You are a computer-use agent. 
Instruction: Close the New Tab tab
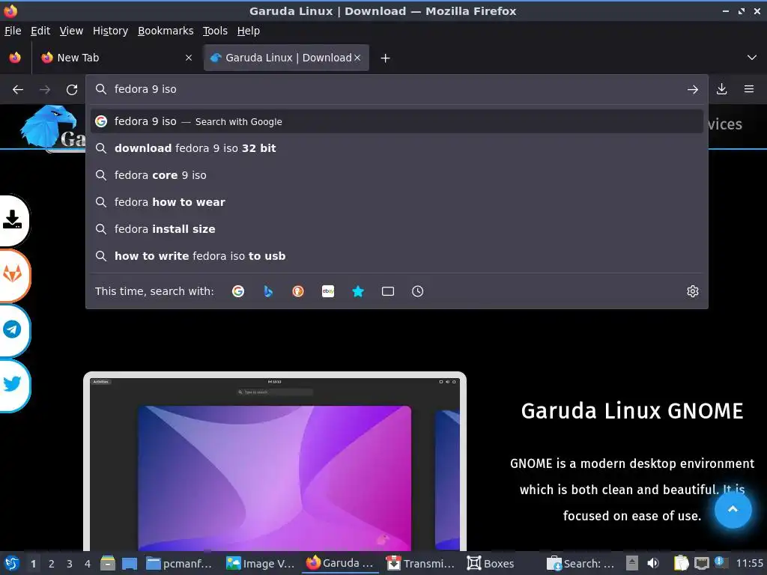coord(189,58)
